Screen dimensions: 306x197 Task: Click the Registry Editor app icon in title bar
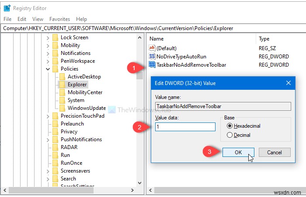tap(7, 8)
